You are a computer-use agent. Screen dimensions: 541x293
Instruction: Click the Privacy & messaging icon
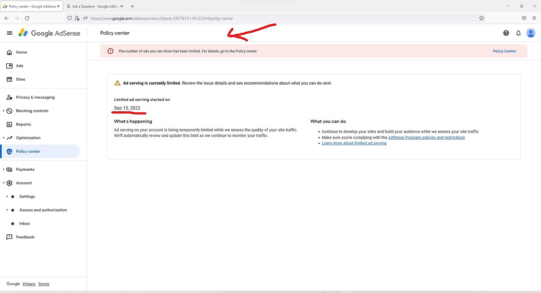click(x=9, y=97)
